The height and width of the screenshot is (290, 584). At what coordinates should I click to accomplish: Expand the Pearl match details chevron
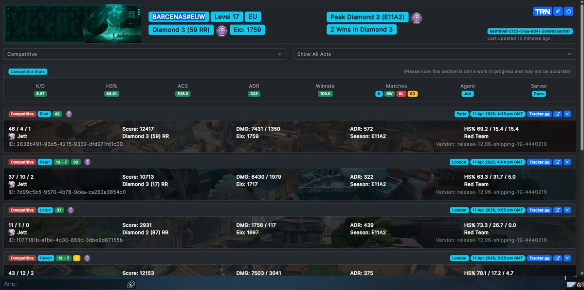(x=567, y=162)
